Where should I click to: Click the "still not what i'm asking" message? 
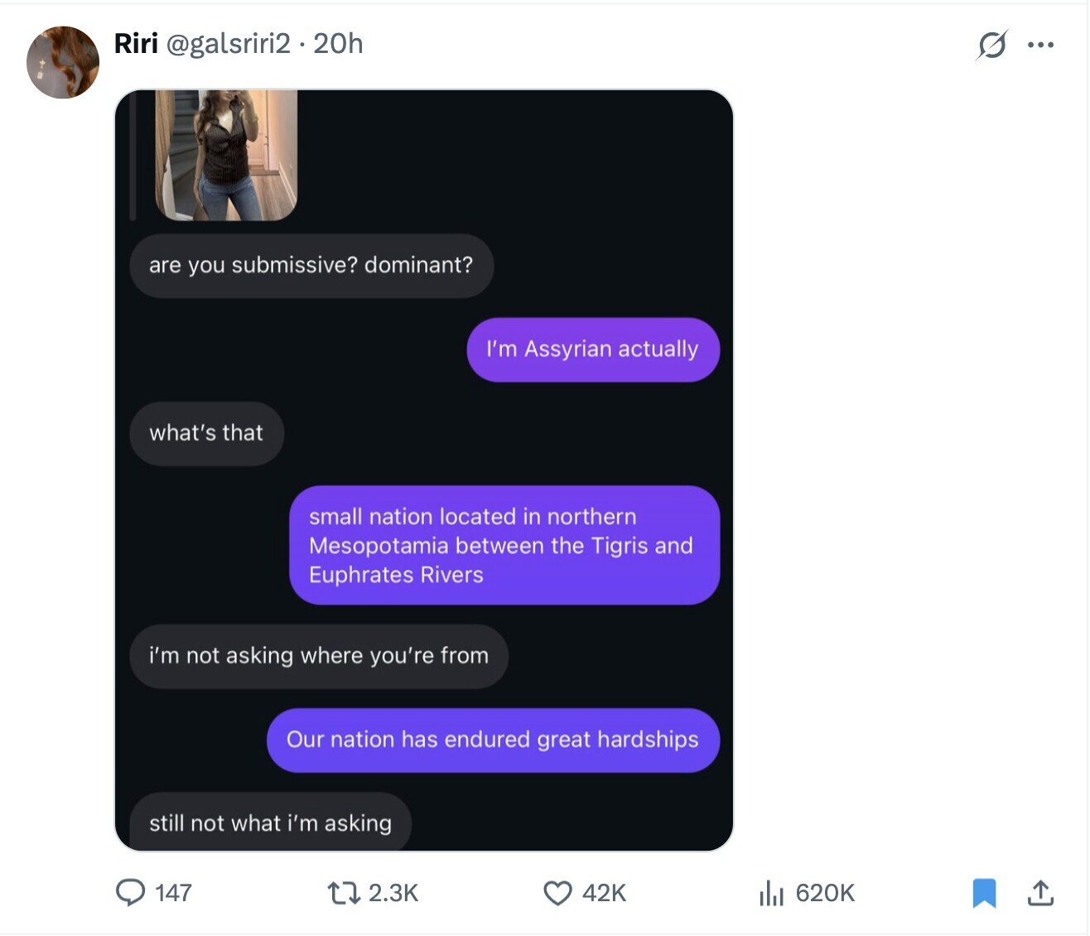270,823
